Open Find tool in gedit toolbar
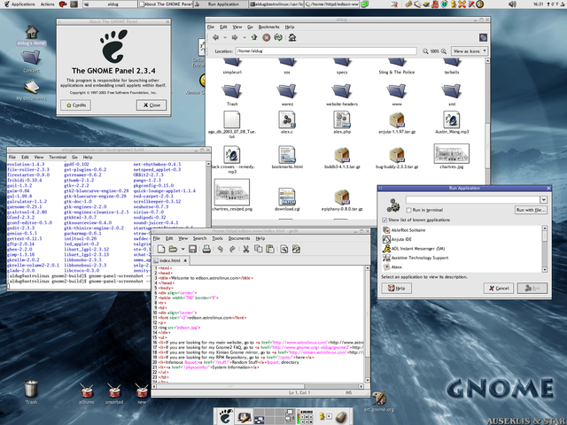 (283, 249)
